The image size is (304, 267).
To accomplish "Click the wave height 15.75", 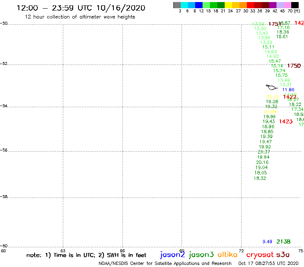I will tap(281, 76).
